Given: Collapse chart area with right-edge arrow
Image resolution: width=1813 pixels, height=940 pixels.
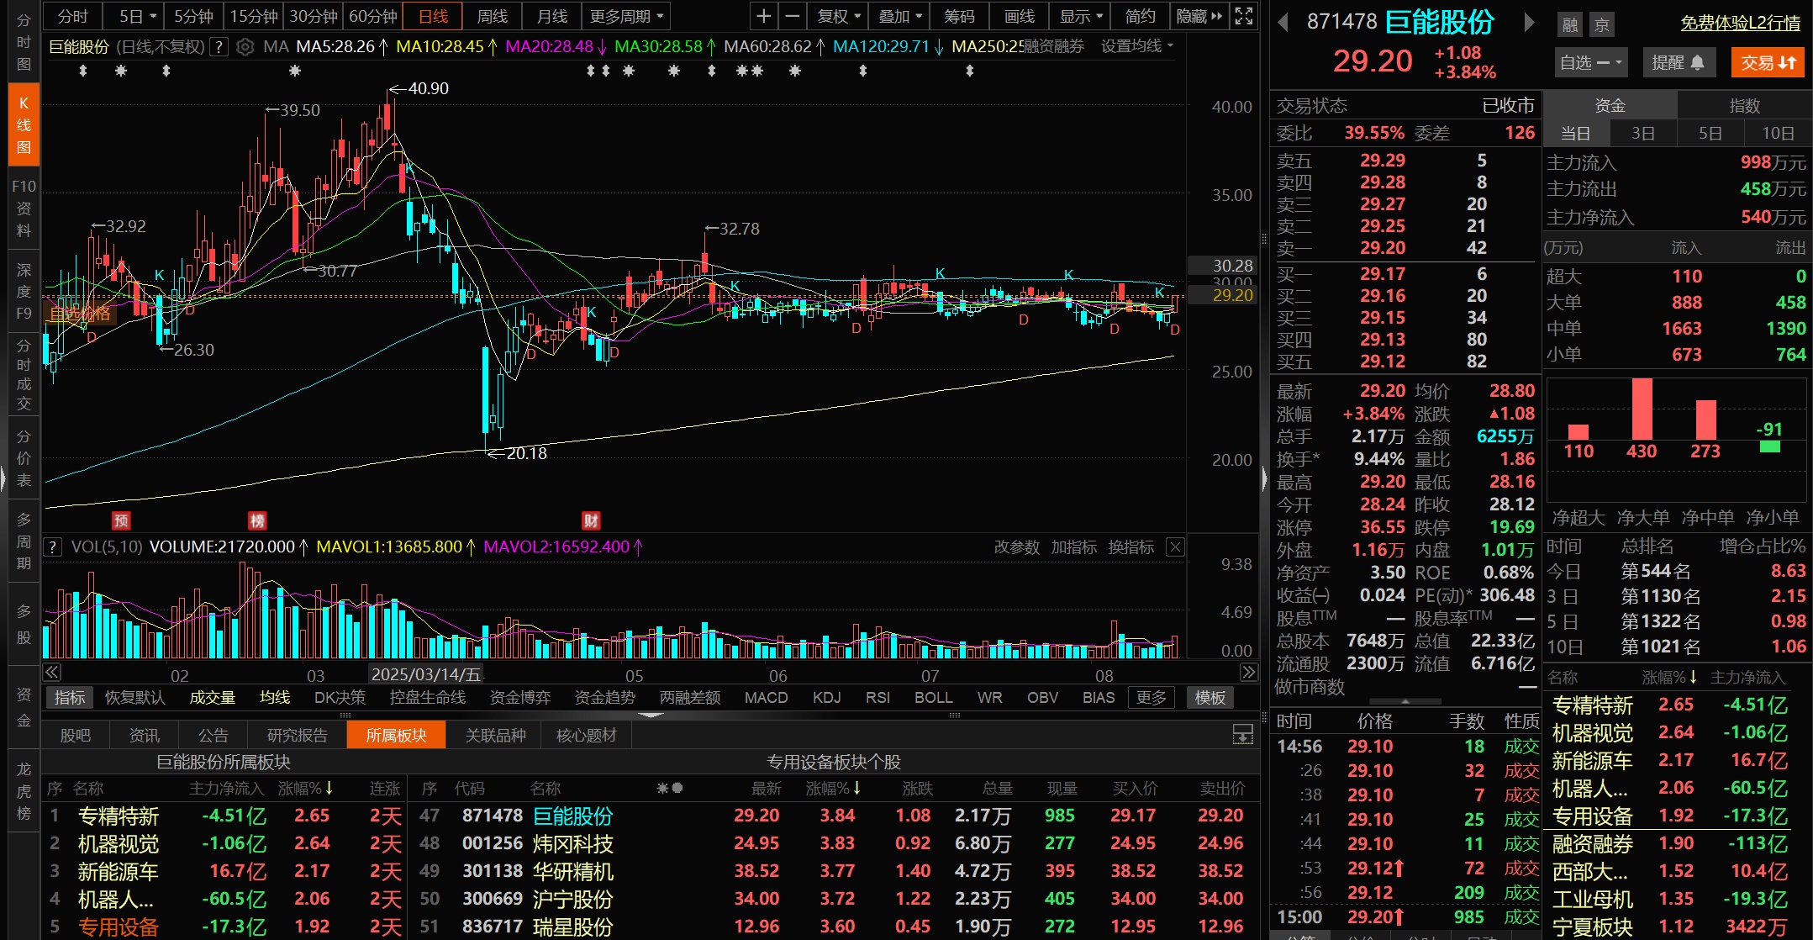Looking at the screenshot, I should [x=1264, y=479].
